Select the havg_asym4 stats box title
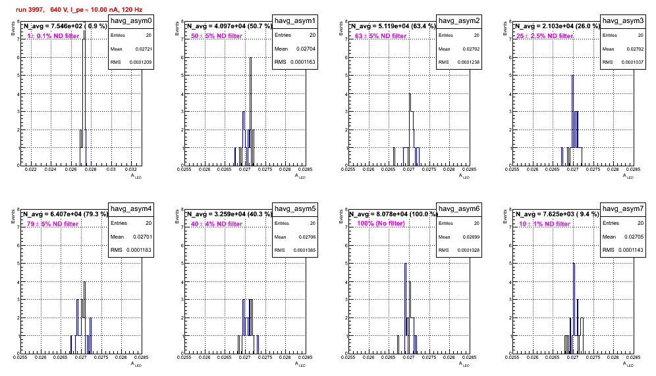Image resolution: width=656 pixels, height=376 pixels. pyautogui.click(x=131, y=208)
